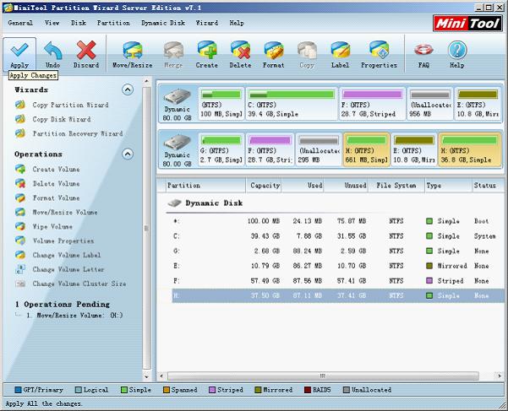Click the Merge toolbar icon

pyautogui.click(x=173, y=54)
